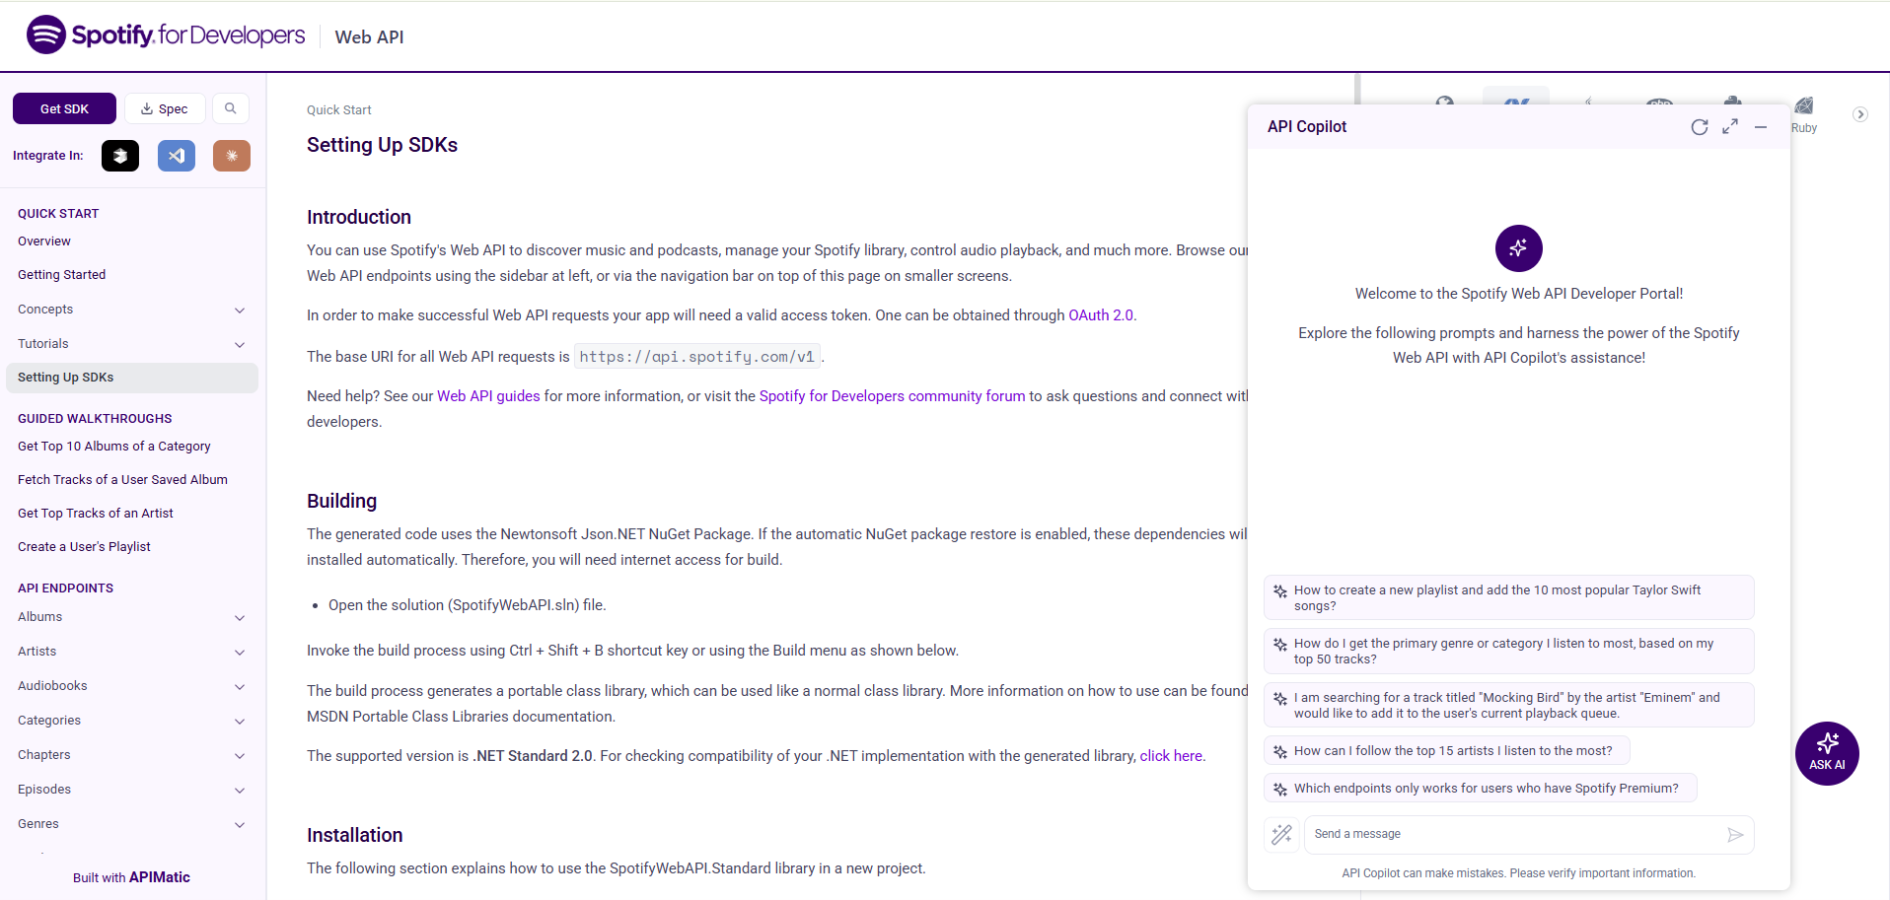This screenshot has width=1890, height=900.
Task: Choose the Mocking Bird by Eminem prompt
Action: coord(1508,705)
